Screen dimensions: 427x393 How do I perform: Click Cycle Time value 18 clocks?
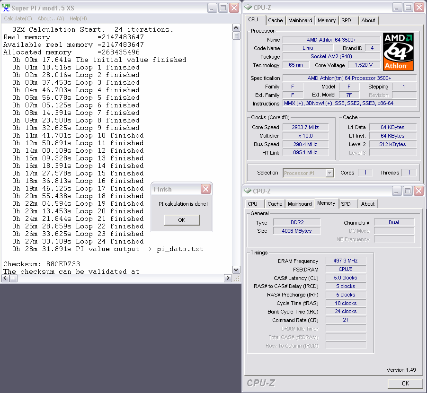tap(346, 303)
